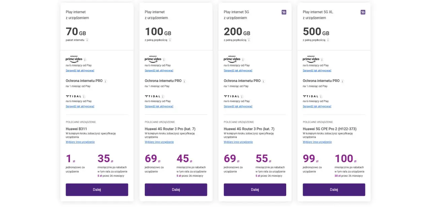Click the 1 zł one-time device price

coord(70,159)
